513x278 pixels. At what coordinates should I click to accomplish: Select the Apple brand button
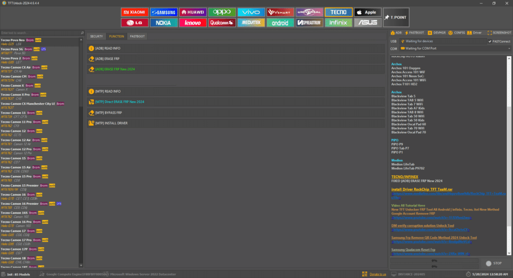[367, 12]
